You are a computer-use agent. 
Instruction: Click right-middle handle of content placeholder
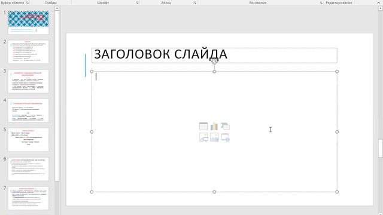point(337,131)
